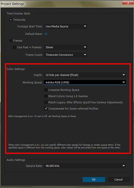The image size is (134, 188).
Task: Click the 'Color management is on' message
Action: pyautogui.click(x=42, y=116)
